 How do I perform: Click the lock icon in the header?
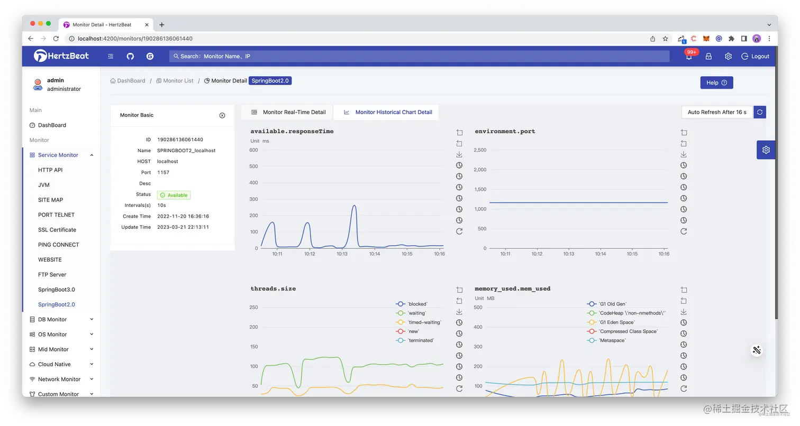point(708,56)
